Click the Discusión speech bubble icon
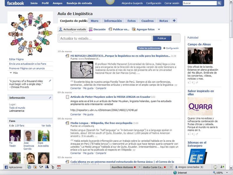233x175 pixels. click(x=91, y=29)
